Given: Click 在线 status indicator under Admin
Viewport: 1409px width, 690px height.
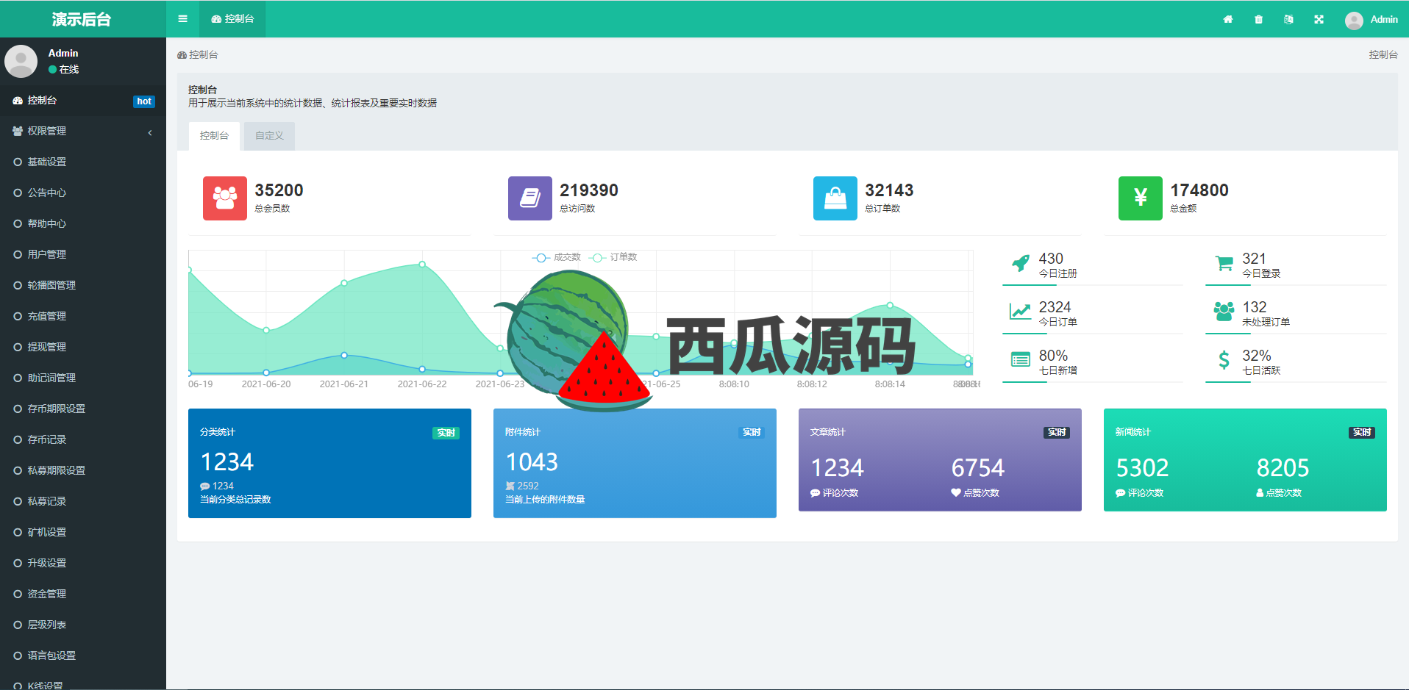Looking at the screenshot, I should pyautogui.click(x=64, y=70).
